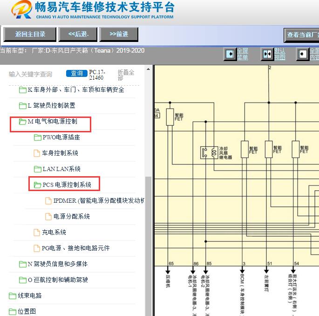Click the page icon beside 电源分配系统
Image resolution: width=319 pixels, height=316 pixels.
48,216
